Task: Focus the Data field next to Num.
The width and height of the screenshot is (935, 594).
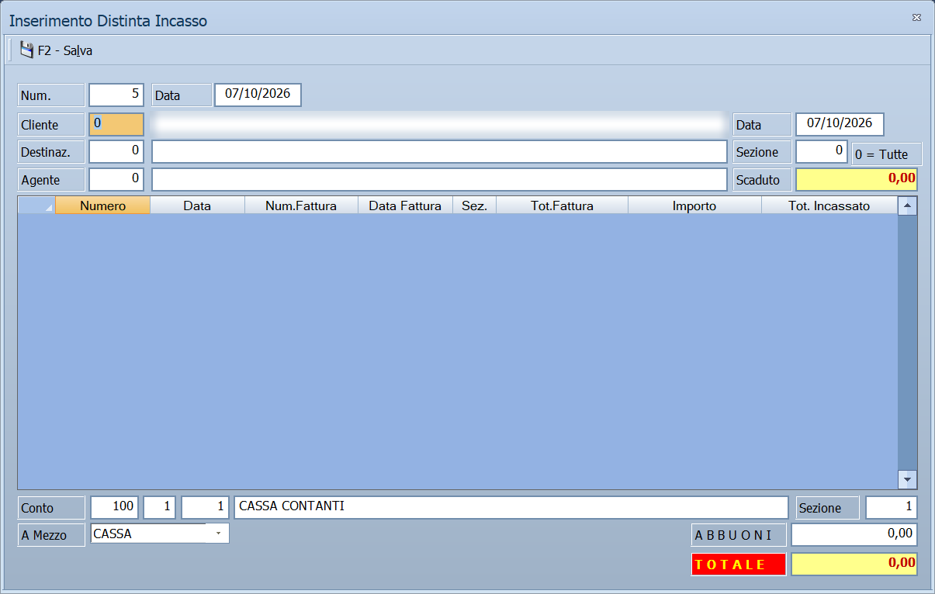Action: point(258,95)
